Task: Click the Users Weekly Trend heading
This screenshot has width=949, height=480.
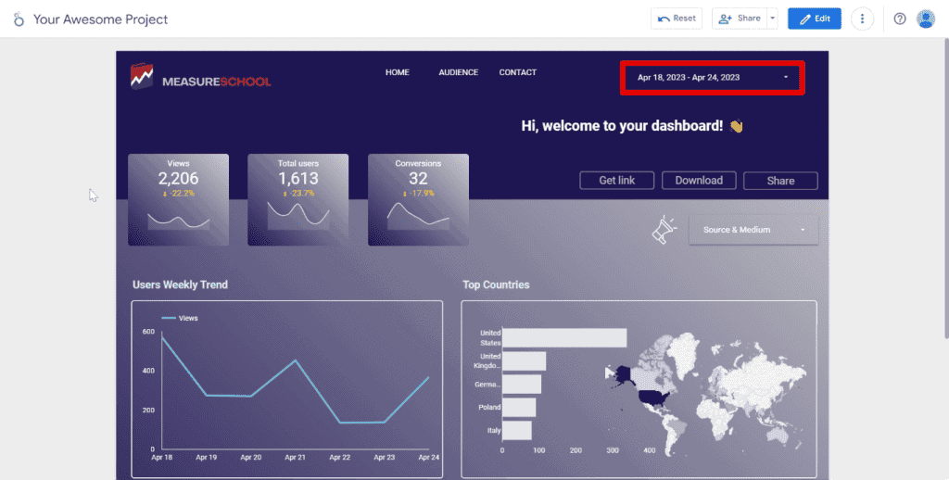Action: pos(180,284)
